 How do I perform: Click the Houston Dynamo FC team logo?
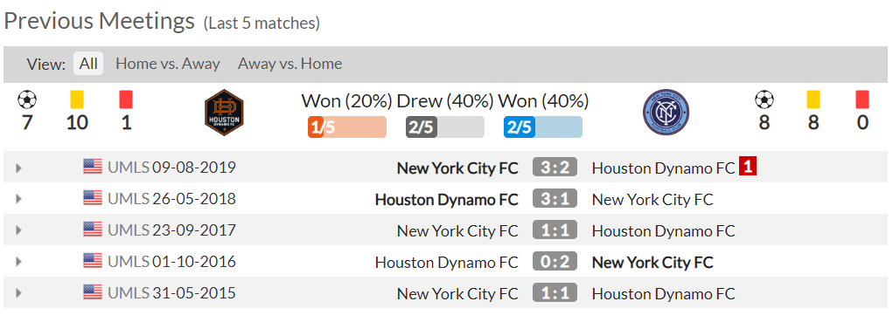(x=225, y=113)
